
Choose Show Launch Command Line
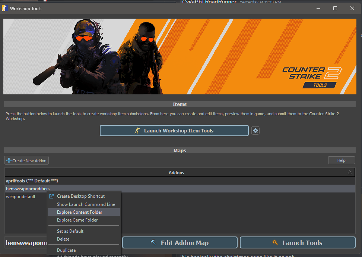[84, 204]
